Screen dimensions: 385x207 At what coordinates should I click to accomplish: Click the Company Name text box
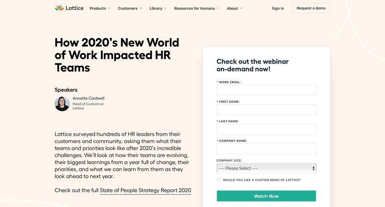266,149
